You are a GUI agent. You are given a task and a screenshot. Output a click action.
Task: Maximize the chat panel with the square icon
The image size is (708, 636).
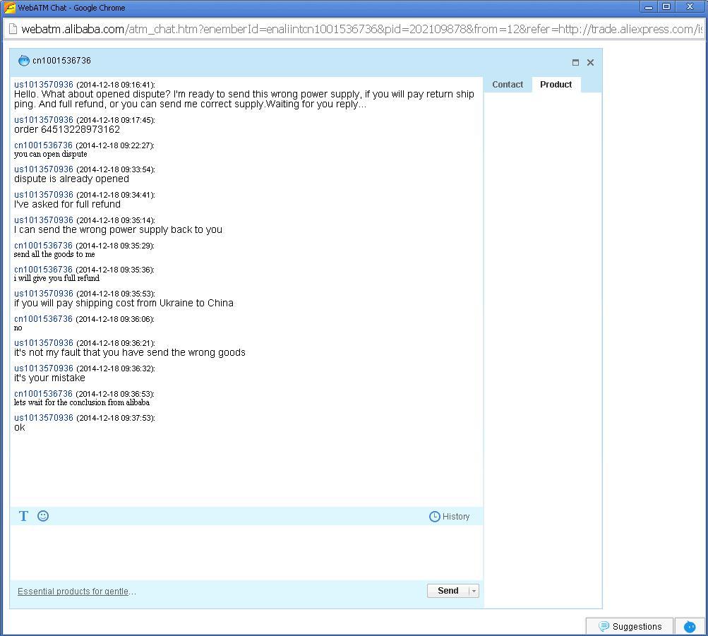point(575,63)
